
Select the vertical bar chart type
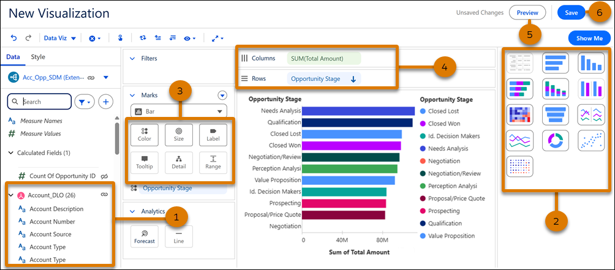coord(591,62)
